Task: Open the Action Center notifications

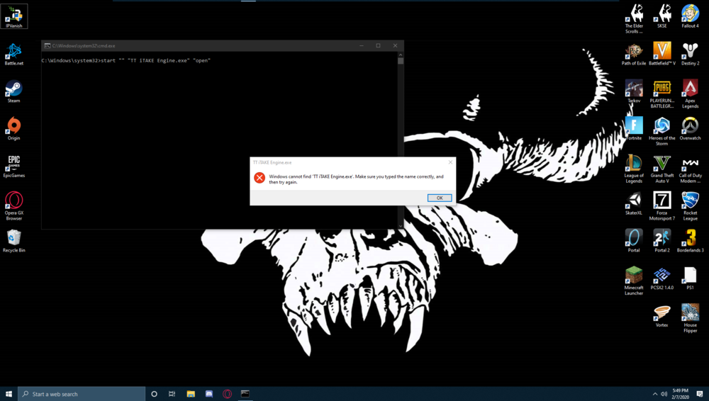Action: click(x=700, y=394)
